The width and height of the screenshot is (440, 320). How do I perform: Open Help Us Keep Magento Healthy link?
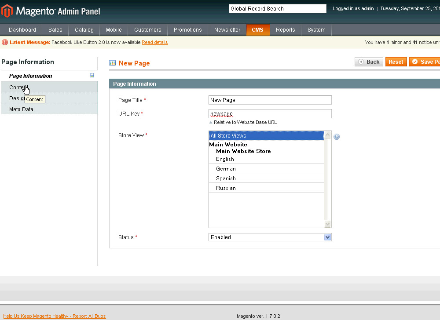point(55,316)
